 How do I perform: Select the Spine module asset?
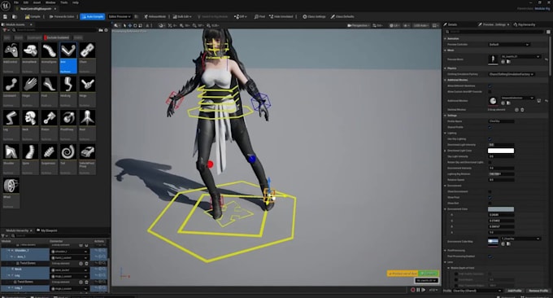(30, 160)
